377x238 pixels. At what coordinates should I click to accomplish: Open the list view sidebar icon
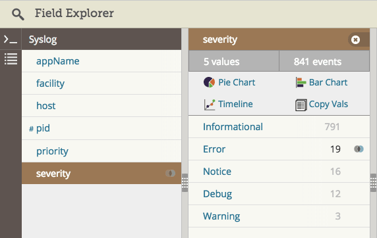(x=11, y=59)
